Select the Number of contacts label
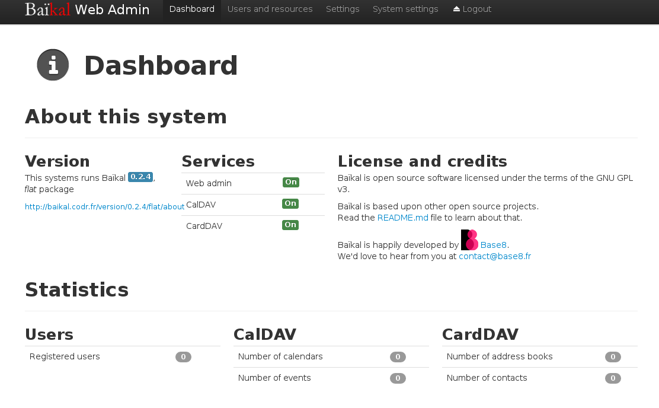Screen dimensions: 659x408 coord(487,378)
